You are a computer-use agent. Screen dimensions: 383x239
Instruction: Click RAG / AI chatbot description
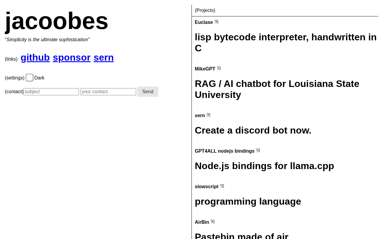pyautogui.click(x=277, y=89)
